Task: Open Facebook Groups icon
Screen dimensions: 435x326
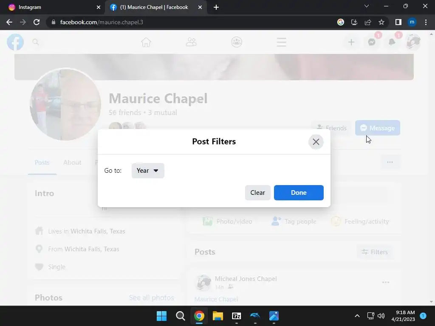Action: coord(236,42)
